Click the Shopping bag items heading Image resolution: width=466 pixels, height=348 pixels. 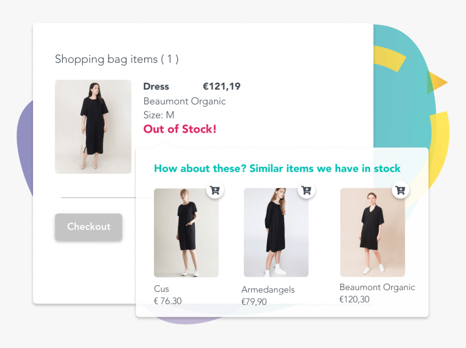pyautogui.click(x=117, y=59)
